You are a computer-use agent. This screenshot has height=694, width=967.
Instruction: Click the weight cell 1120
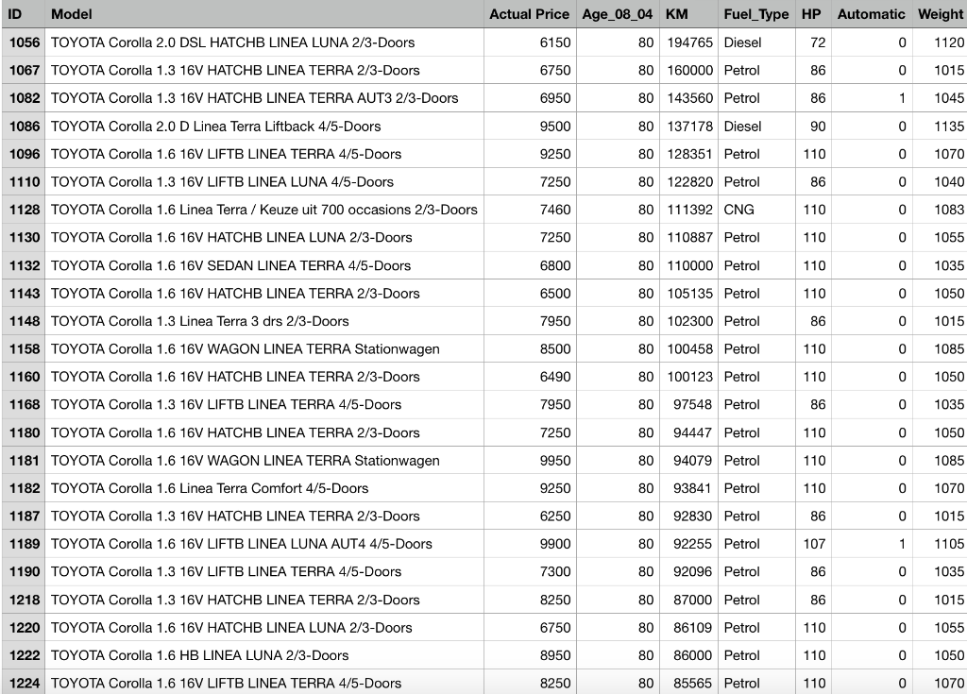(940, 42)
